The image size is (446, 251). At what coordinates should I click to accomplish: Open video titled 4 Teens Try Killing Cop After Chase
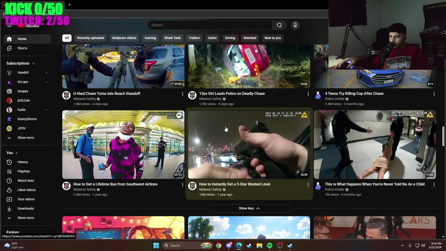click(x=354, y=93)
